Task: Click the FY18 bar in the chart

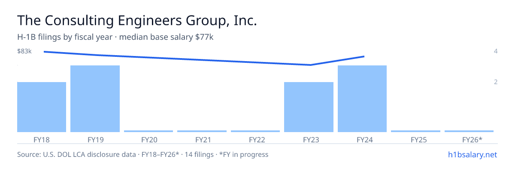Action: click(42, 107)
